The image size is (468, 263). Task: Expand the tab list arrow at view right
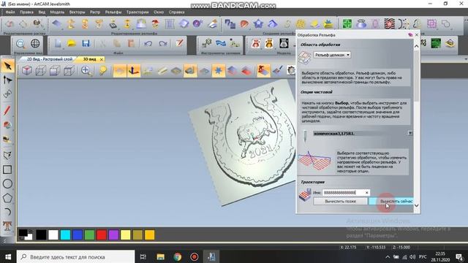tap(466, 59)
